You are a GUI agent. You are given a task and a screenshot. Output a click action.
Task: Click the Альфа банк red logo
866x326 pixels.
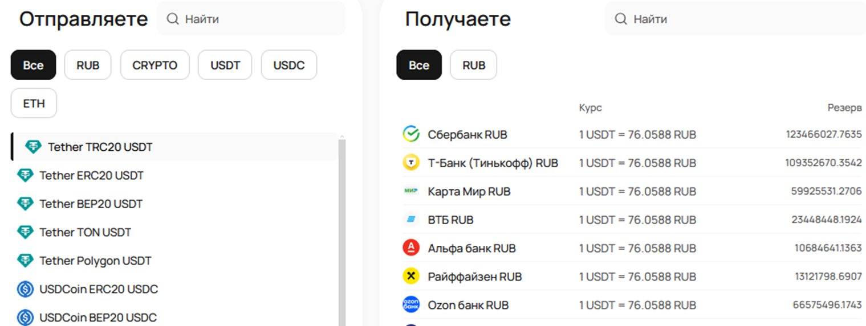click(411, 248)
